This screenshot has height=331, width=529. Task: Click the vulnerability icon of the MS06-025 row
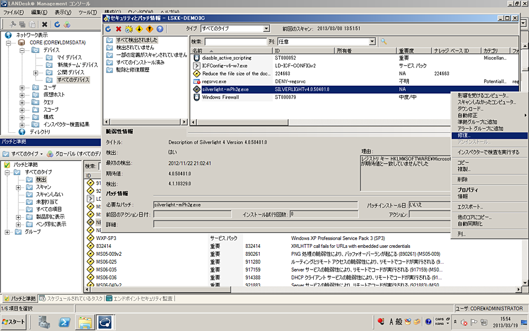click(90, 262)
